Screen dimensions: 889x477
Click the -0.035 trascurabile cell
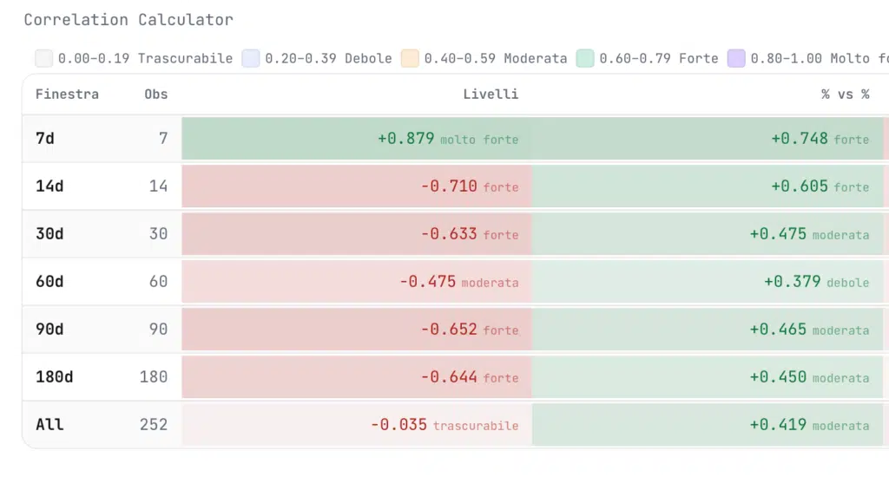(x=357, y=425)
